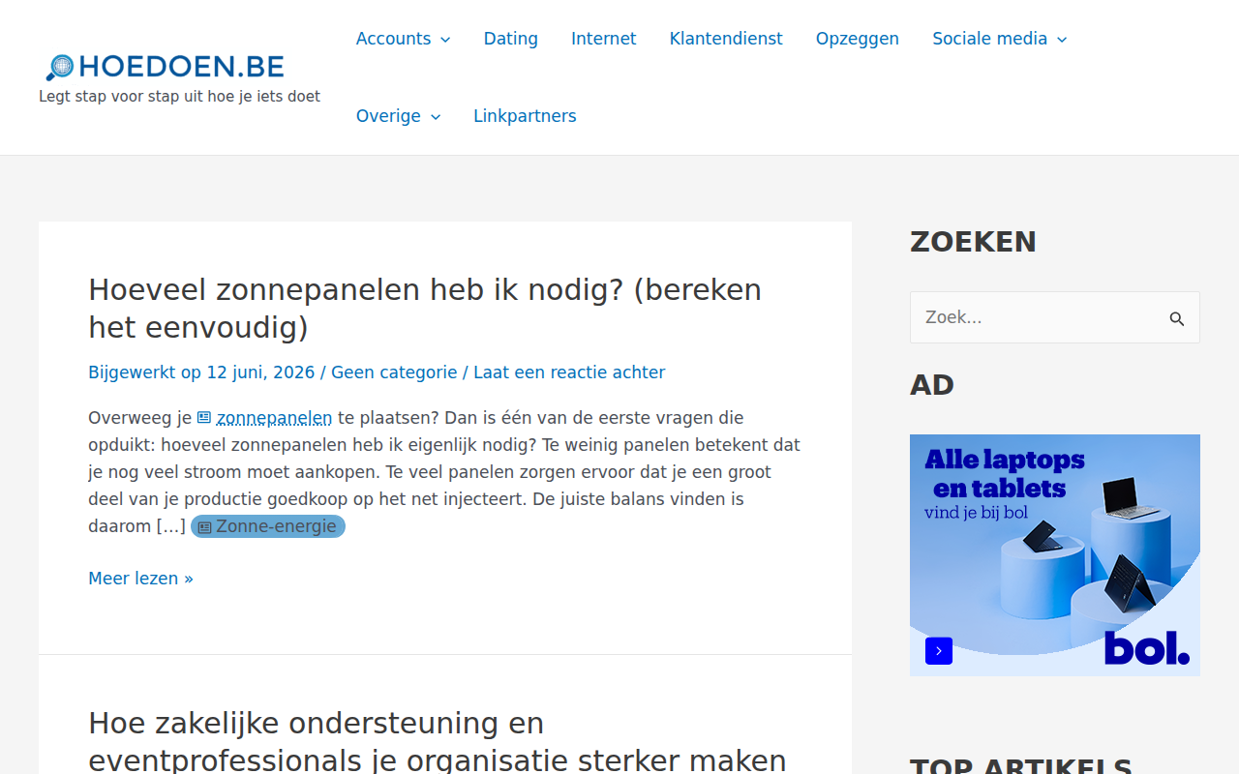This screenshot has height=774, width=1239.
Task: Click tagline 'Legt stap voor stap uit'
Action: [x=179, y=97]
